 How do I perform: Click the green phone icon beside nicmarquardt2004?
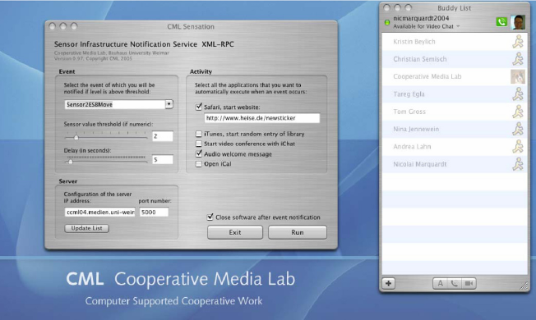(501, 22)
